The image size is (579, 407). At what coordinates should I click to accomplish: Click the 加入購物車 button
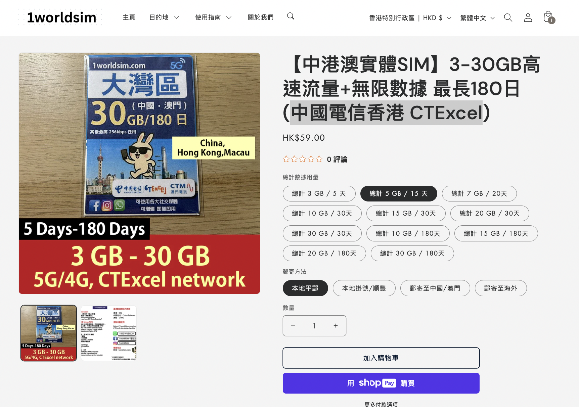point(381,358)
